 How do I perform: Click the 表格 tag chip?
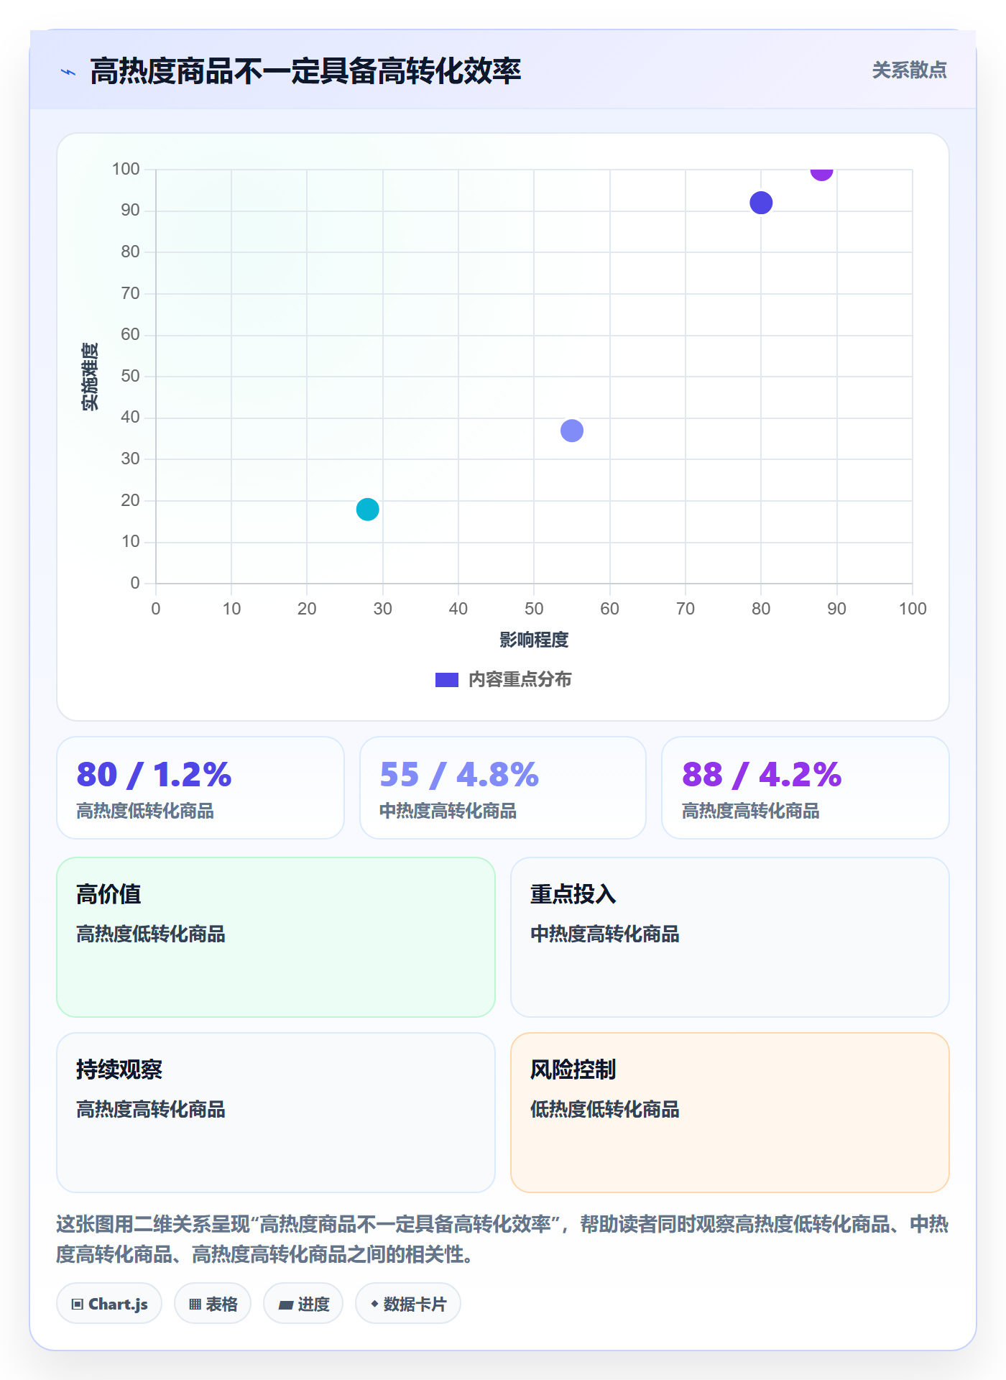[213, 1304]
